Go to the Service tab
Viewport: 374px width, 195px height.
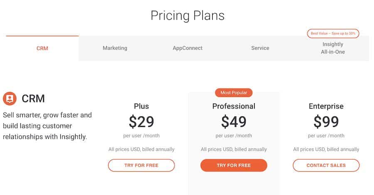(x=260, y=48)
